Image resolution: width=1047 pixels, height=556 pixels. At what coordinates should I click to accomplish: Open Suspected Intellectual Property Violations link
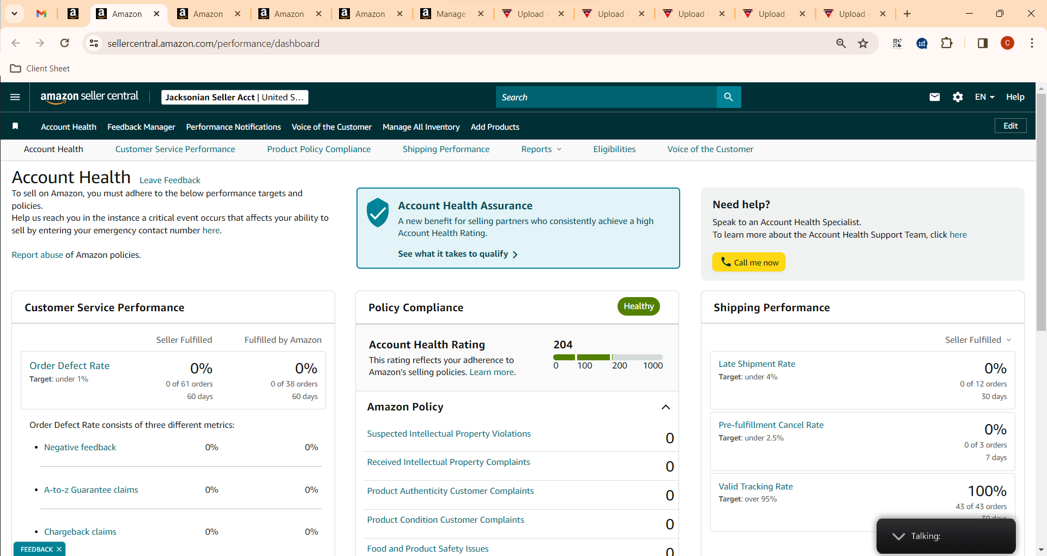click(x=449, y=434)
